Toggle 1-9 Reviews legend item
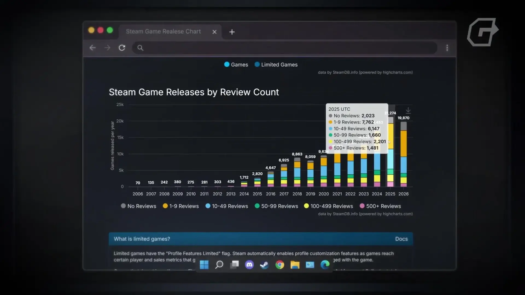Image resolution: width=525 pixels, height=295 pixels. click(180, 206)
